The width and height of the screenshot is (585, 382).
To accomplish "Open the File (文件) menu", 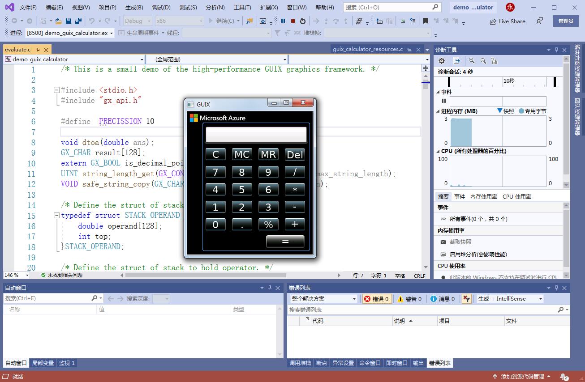I will 28,7.
